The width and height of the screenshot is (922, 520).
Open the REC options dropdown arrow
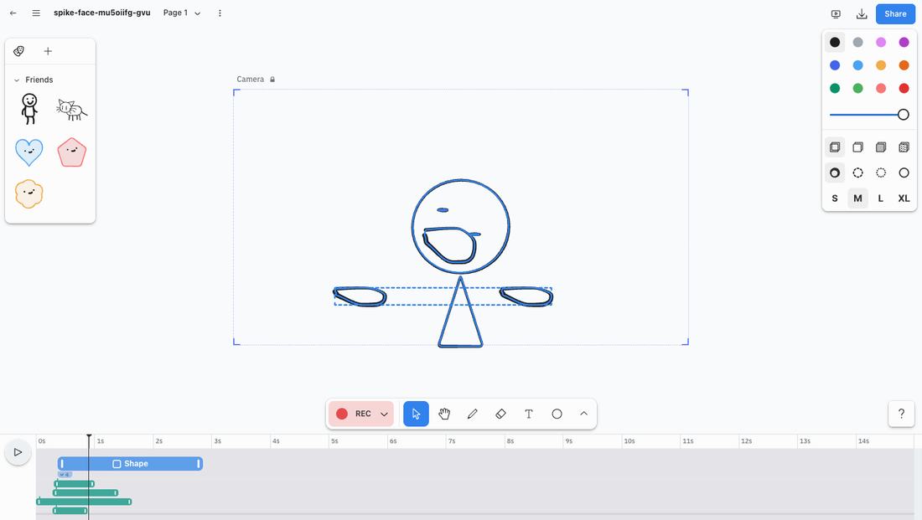tap(384, 414)
